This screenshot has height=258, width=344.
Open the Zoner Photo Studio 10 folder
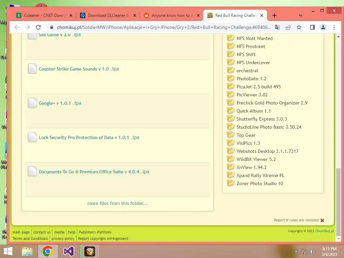[260, 184]
